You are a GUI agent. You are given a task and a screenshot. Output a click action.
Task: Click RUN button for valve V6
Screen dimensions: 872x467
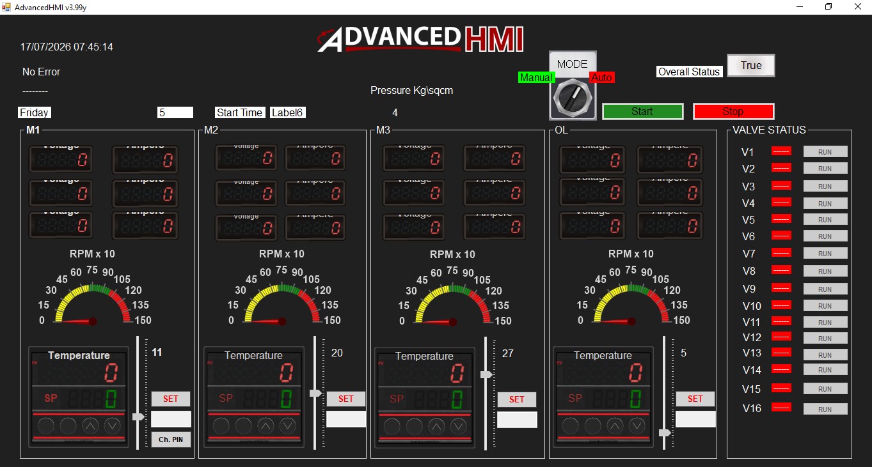(x=825, y=236)
